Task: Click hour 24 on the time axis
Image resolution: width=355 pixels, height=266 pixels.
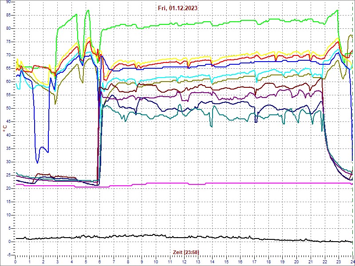Action: pyautogui.click(x=352, y=262)
